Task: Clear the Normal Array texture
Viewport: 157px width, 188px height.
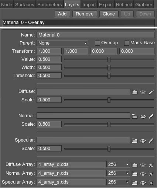Action: [x=151, y=174]
